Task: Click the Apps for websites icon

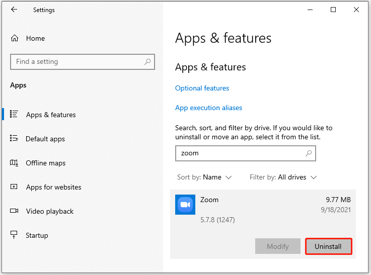Action: click(x=14, y=187)
